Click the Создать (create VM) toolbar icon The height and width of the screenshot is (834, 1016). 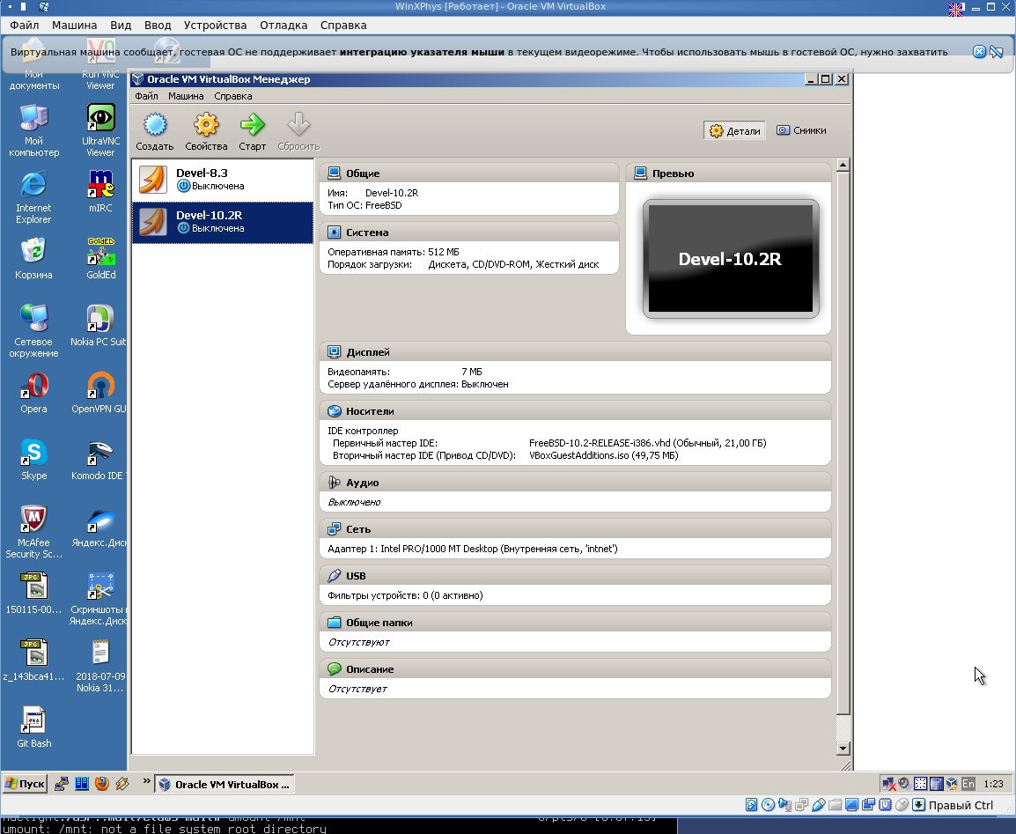(x=155, y=131)
